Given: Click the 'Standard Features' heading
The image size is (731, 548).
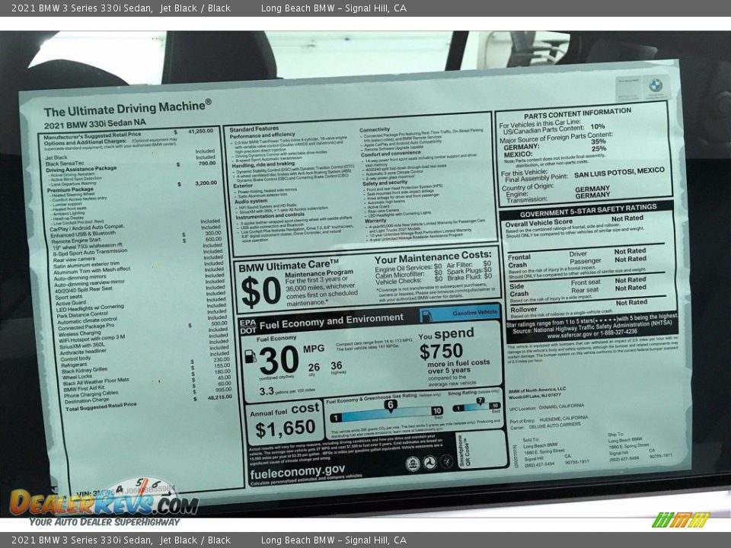Looking at the screenshot, I should point(254,129).
